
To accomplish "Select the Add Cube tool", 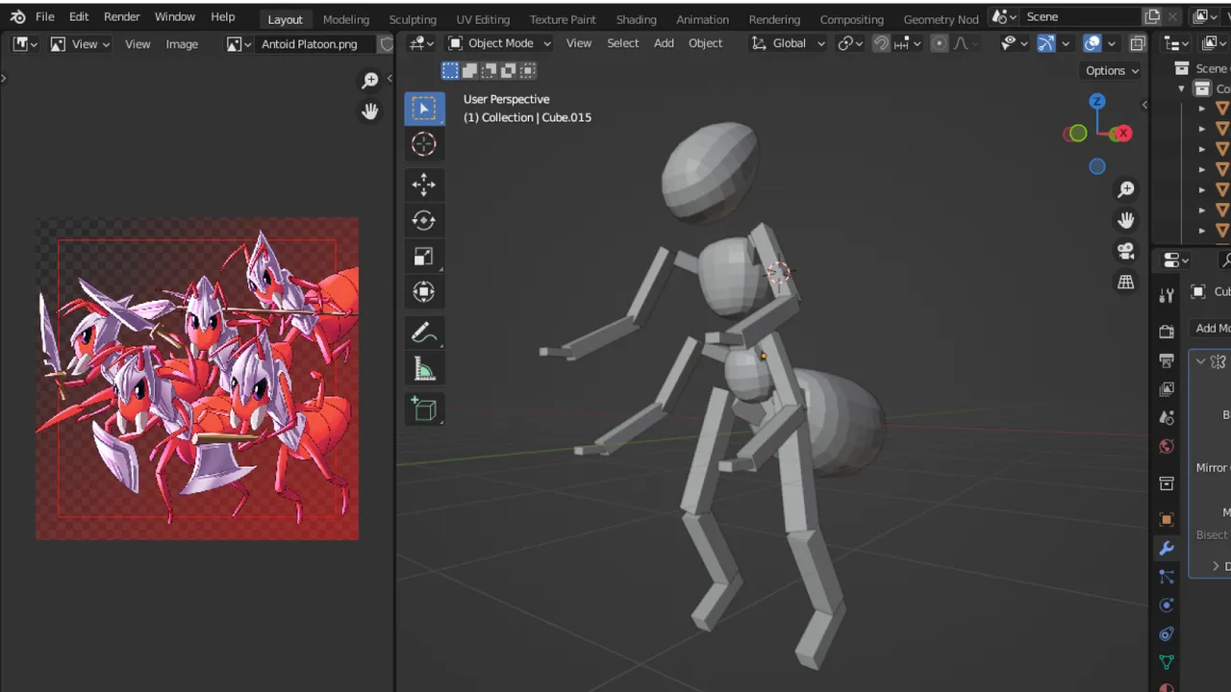I will pos(424,409).
